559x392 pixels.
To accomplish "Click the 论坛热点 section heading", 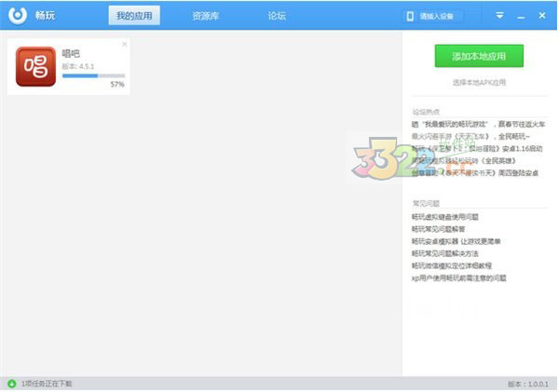I will (426, 112).
